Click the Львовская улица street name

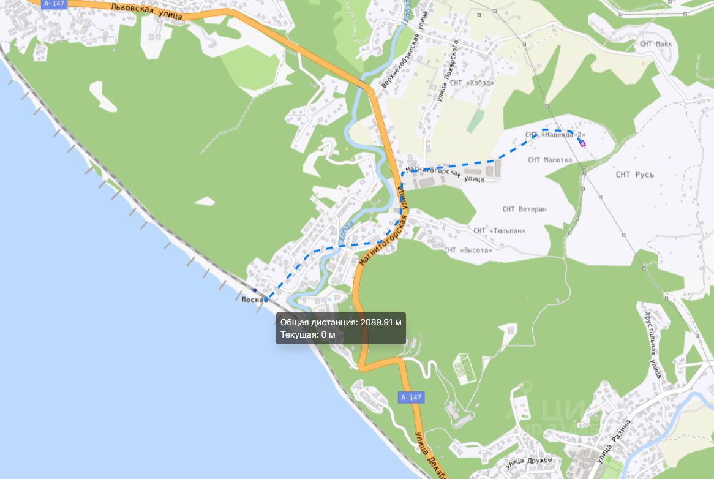click(x=146, y=12)
